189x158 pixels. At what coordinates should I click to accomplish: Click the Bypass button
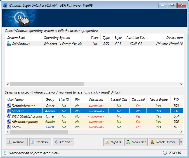(113, 142)
